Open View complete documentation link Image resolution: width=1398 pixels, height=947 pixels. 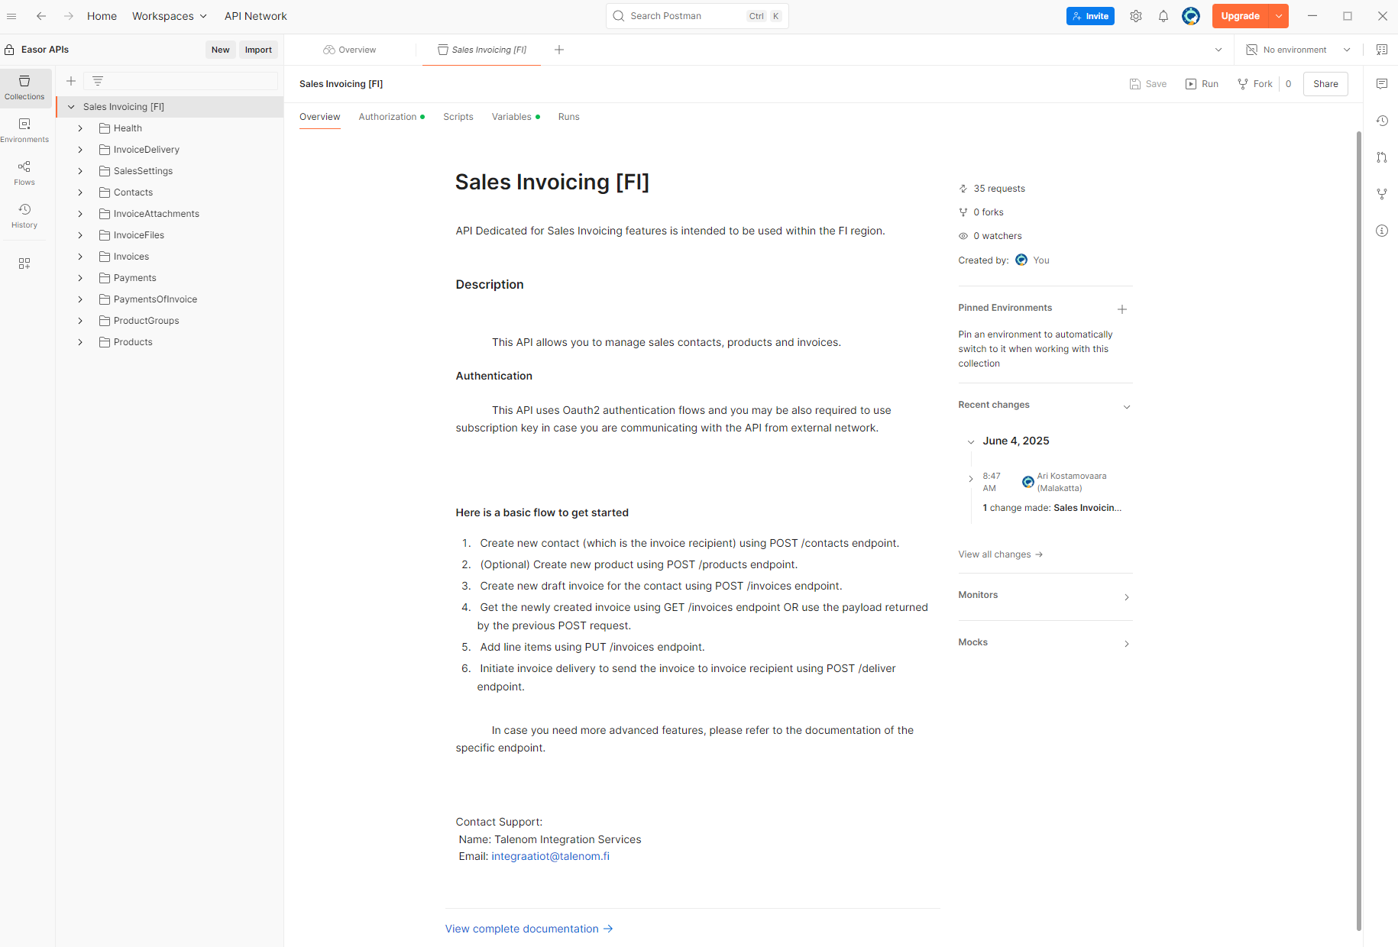tap(529, 929)
